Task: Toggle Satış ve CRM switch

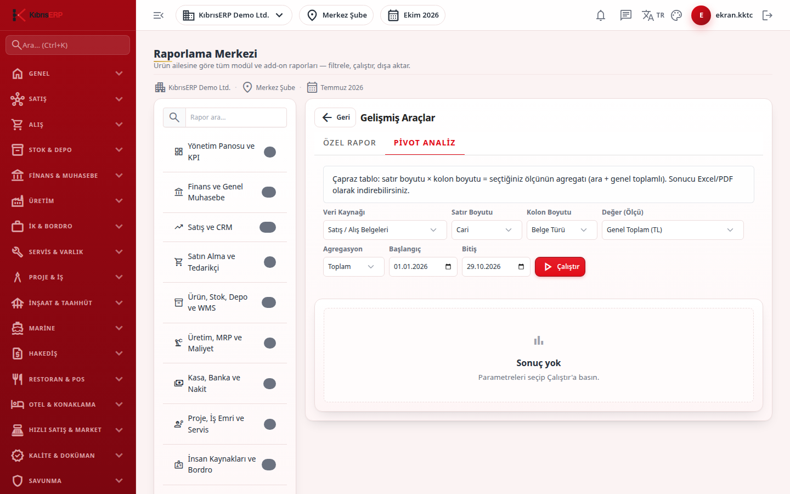Action: click(x=268, y=227)
